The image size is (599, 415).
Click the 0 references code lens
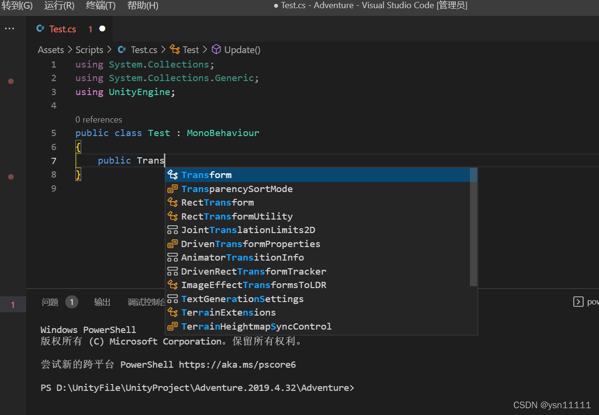[x=99, y=120]
